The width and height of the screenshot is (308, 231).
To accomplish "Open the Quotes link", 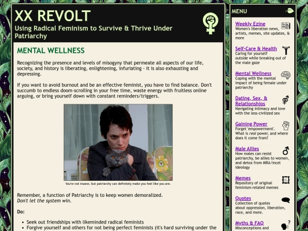I will click(x=243, y=198).
